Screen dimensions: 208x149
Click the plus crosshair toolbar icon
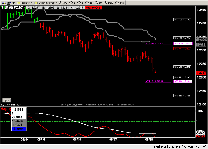point(13,3)
